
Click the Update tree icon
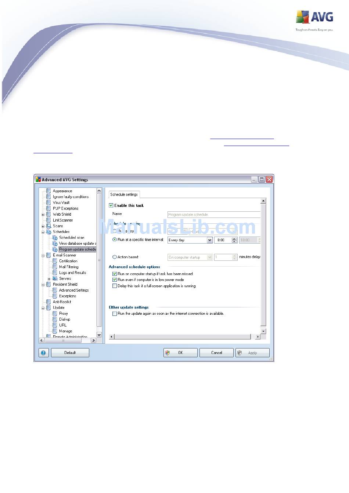click(48, 308)
